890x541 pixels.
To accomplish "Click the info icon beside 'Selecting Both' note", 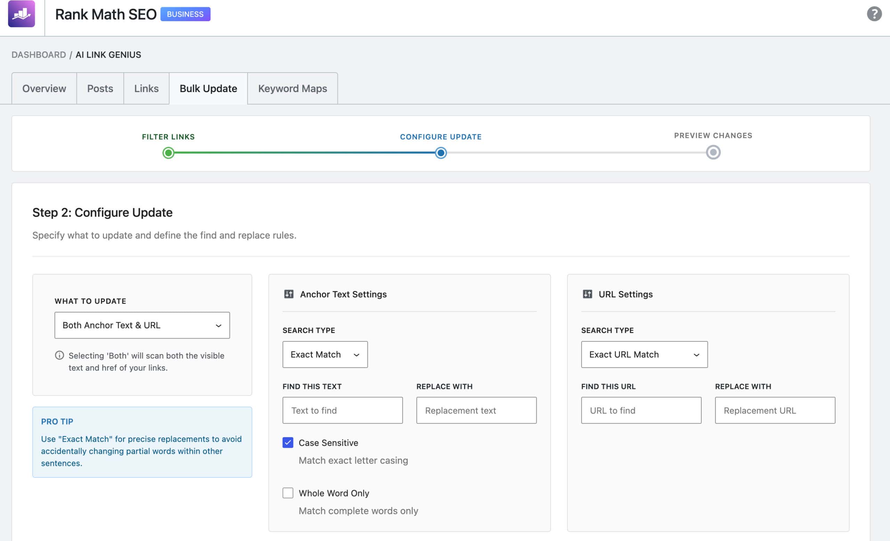I will [x=59, y=356].
